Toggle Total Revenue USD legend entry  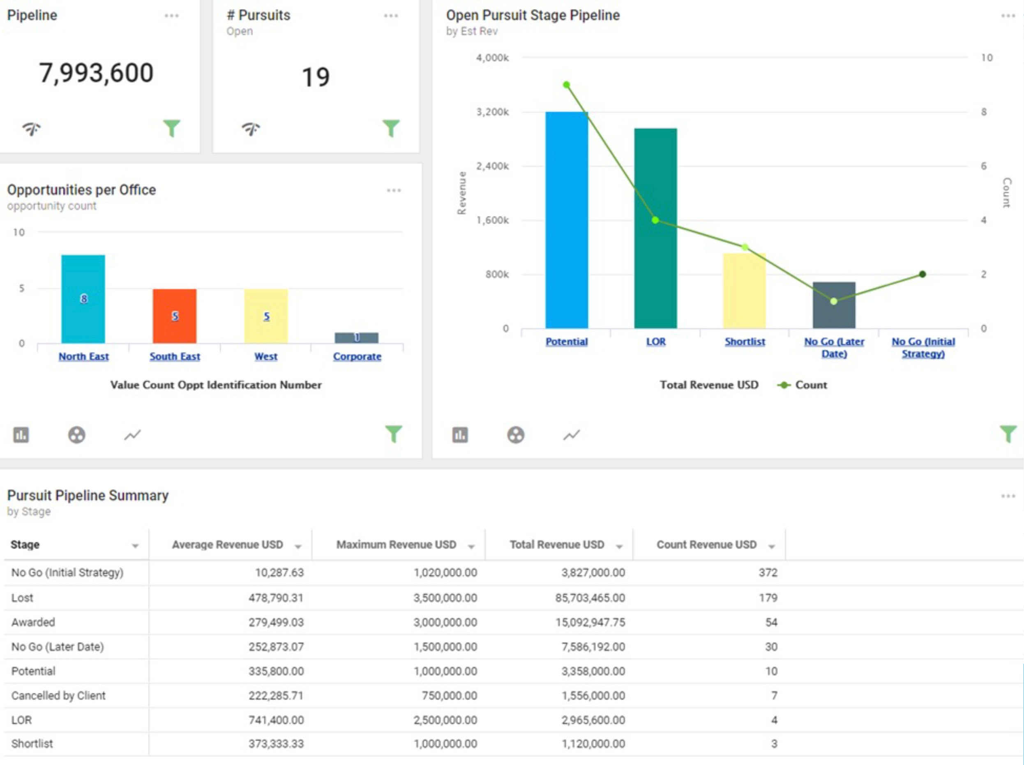click(709, 385)
